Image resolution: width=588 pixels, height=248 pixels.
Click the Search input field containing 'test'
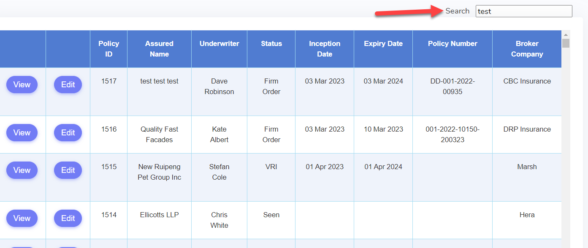(524, 11)
